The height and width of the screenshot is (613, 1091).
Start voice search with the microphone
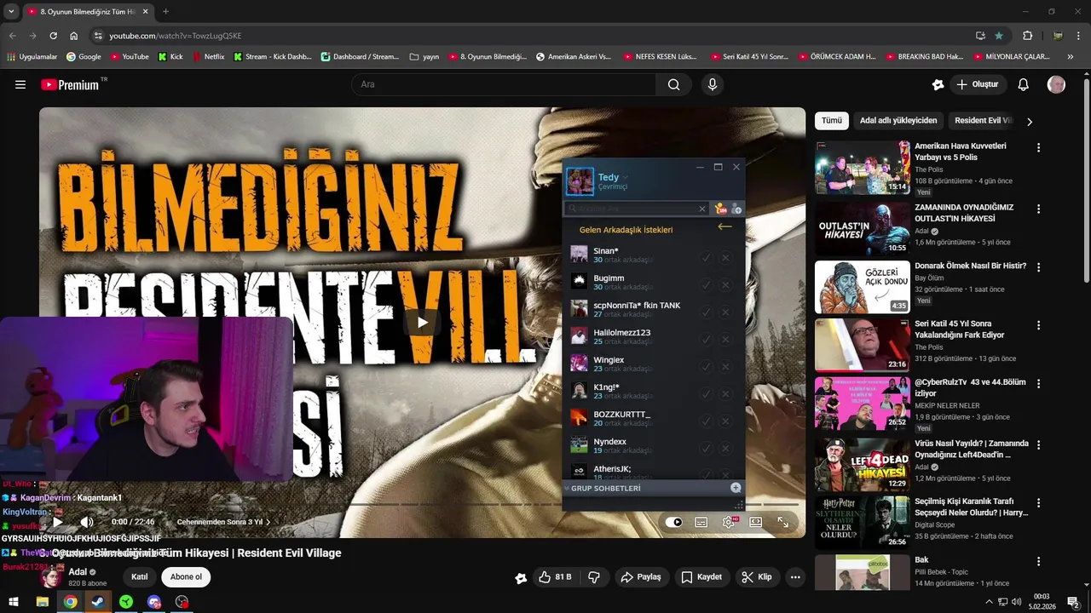(x=713, y=84)
